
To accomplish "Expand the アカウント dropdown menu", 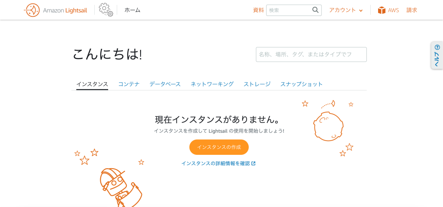I will point(346,10).
